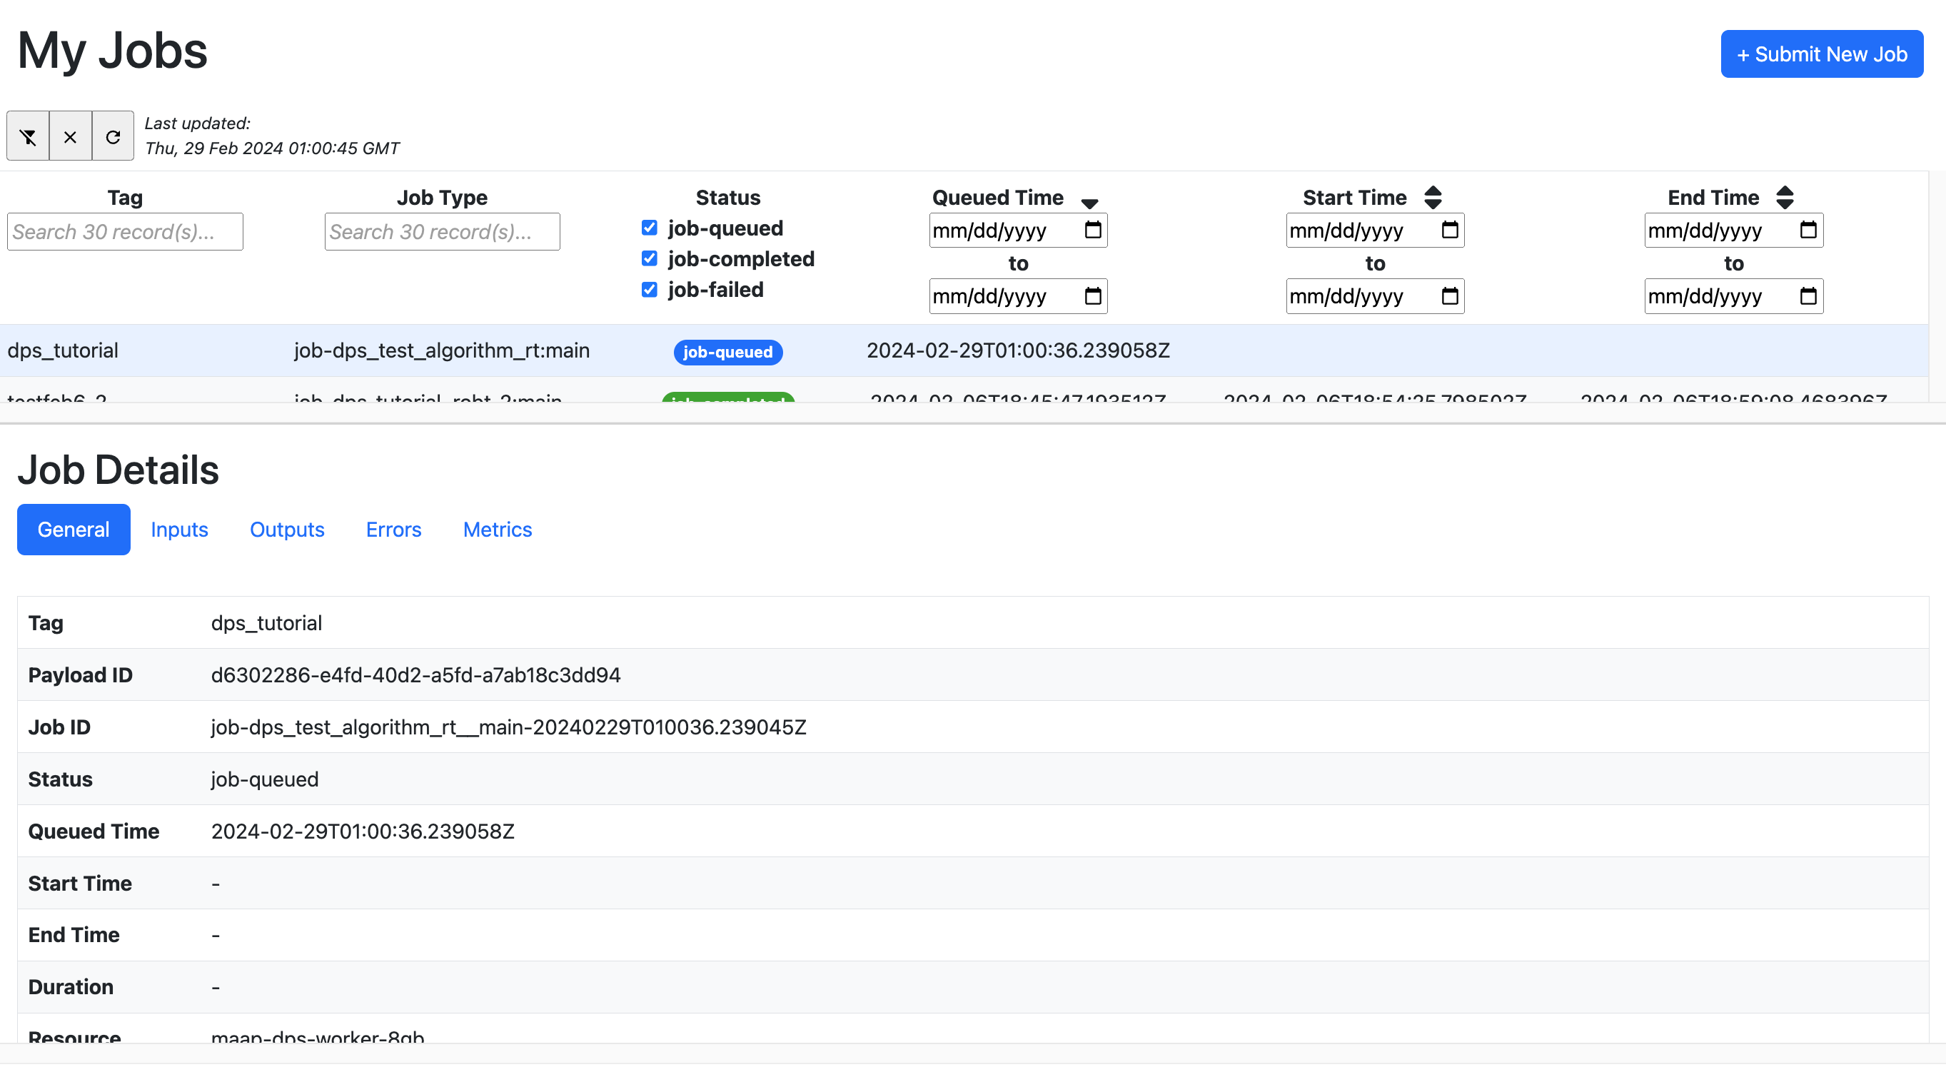Open the Metrics tab

click(x=497, y=530)
